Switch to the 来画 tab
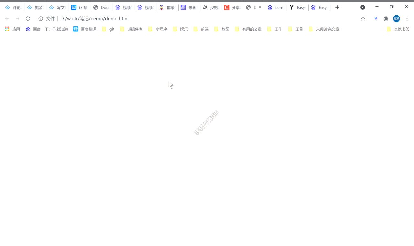 click(189, 7)
